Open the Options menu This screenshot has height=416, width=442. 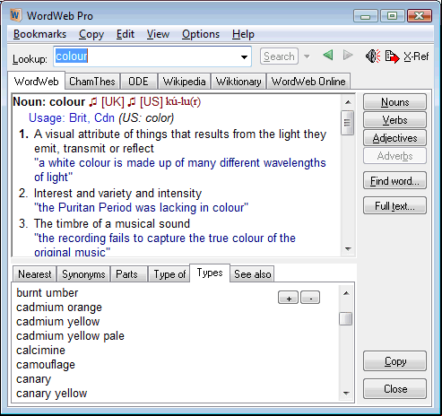[201, 34]
